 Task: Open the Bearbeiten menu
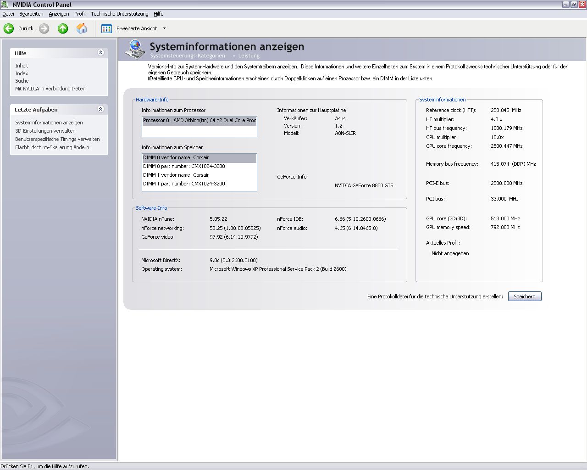pyautogui.click(x=31, y=14)
